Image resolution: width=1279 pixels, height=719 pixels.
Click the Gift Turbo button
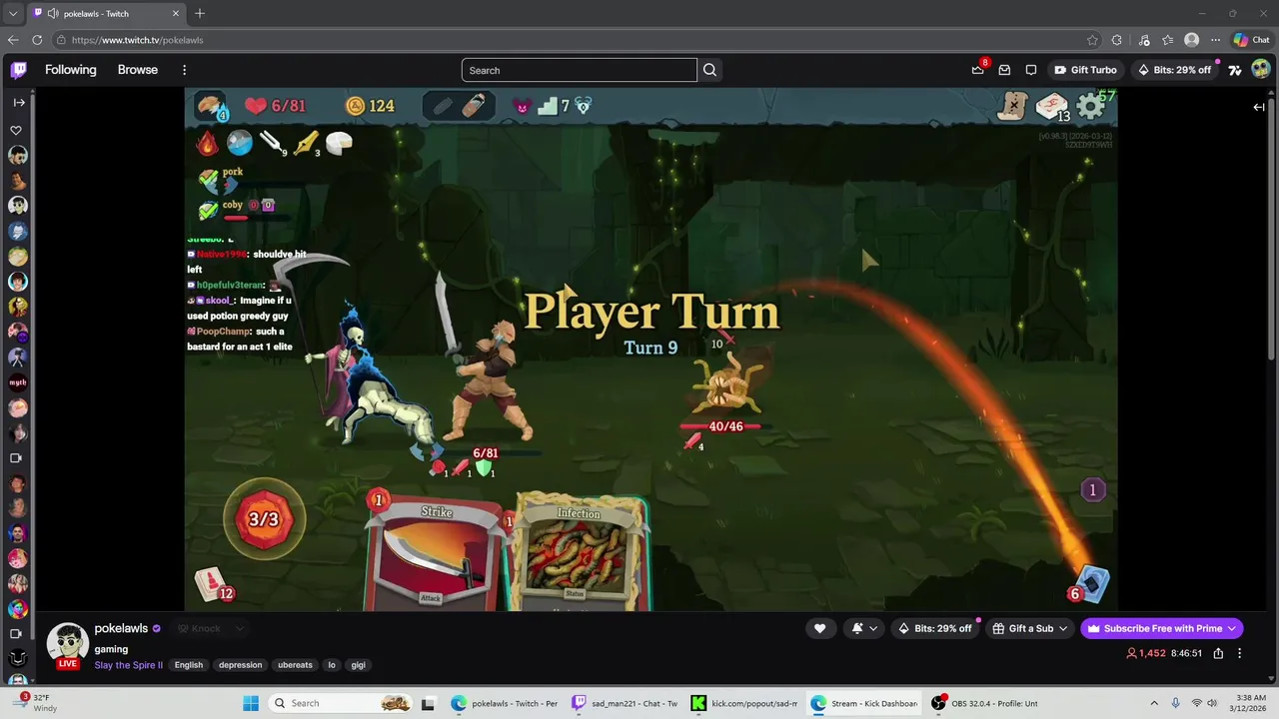1085,70
